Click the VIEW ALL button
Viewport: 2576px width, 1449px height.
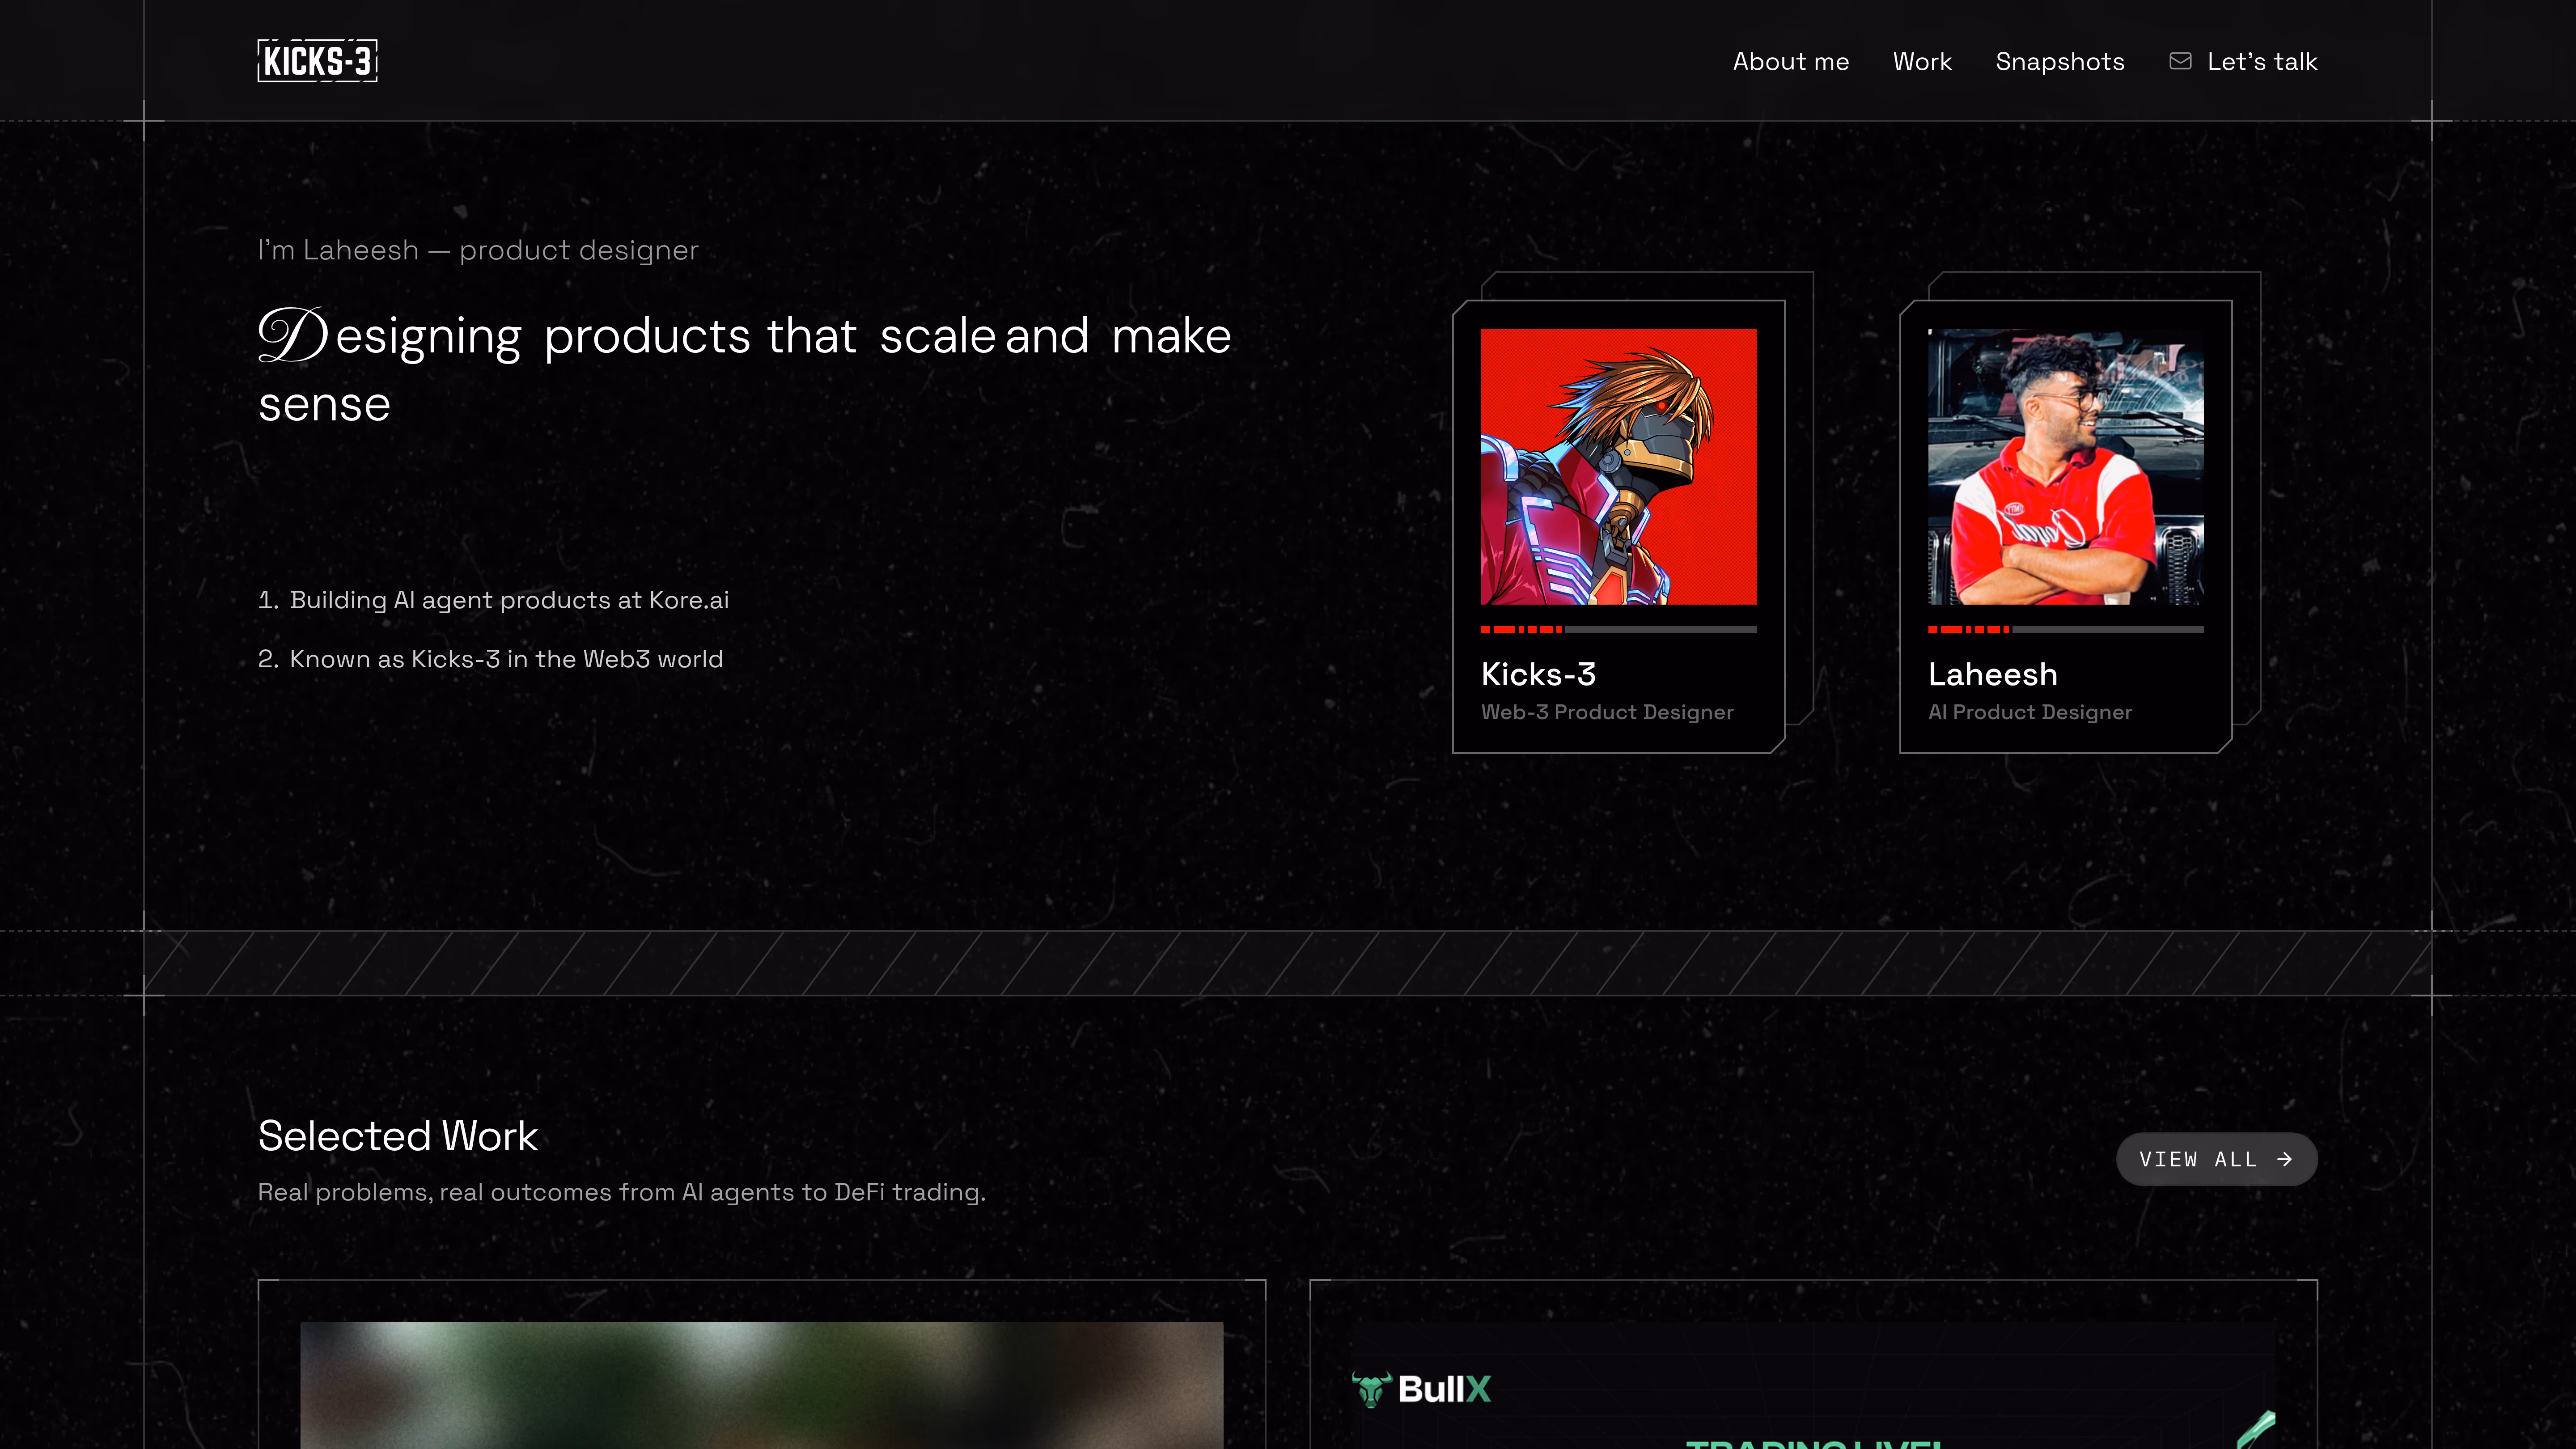[x=2217, y=1159]
